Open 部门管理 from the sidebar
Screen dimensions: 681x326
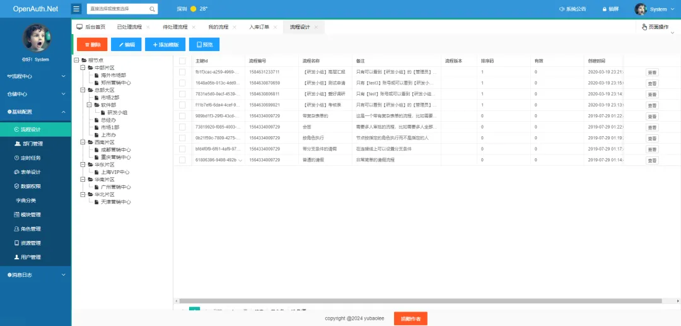pyautogui.click(x=31, y=144)
